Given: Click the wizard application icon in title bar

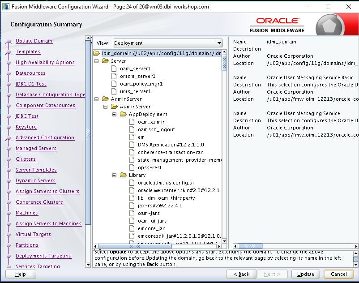Looking at the screenshot, I should (x=5, y=7).
